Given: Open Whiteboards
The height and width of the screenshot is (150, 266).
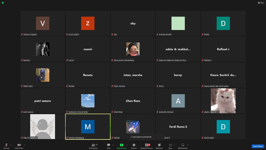Looking at the screenshot, I should [x=183, y=146].
